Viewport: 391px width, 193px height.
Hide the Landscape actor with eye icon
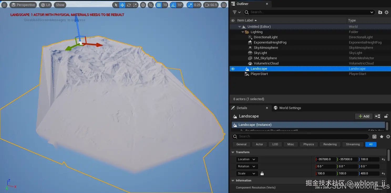[x=233, y=69]
